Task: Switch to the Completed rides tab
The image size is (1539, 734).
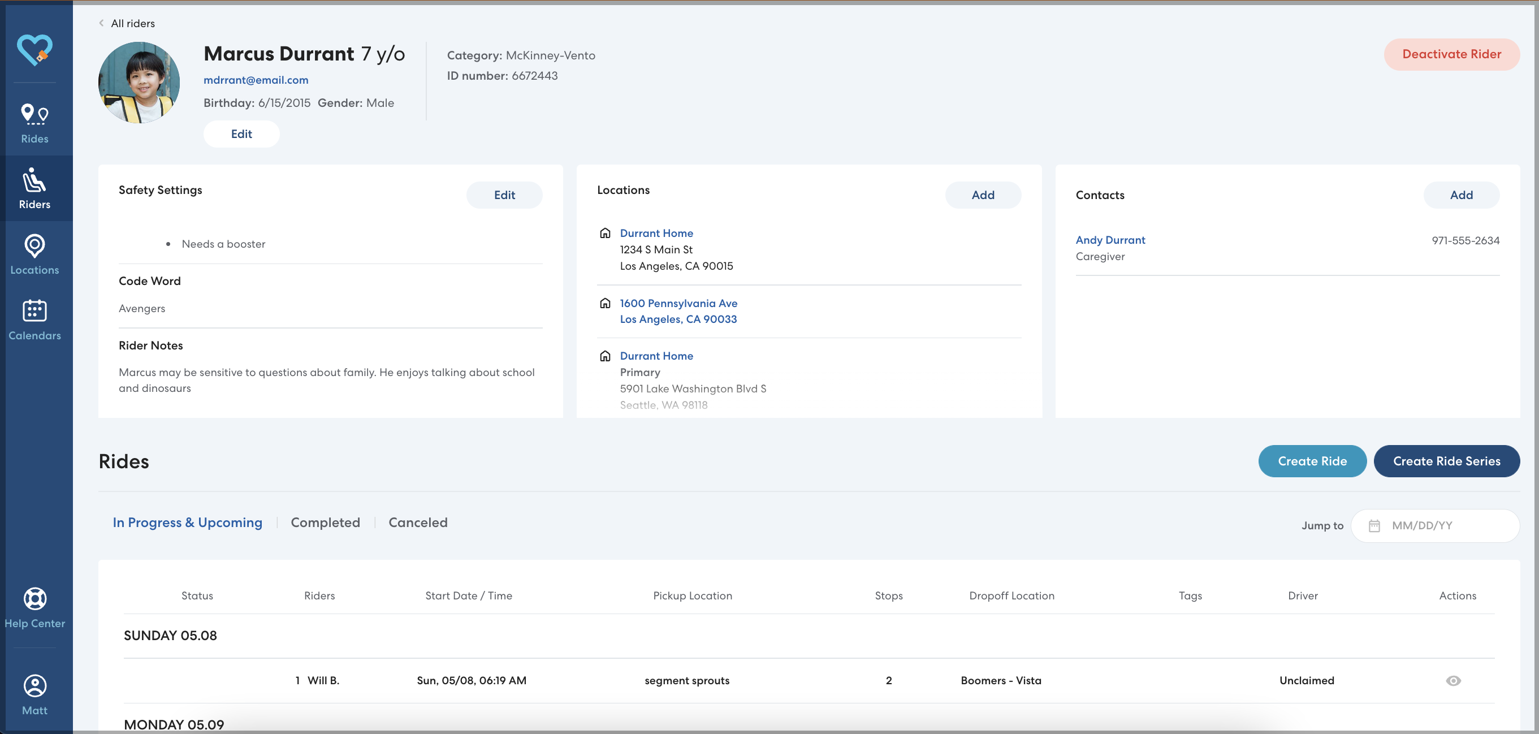Action: click(x=325, y=523)
